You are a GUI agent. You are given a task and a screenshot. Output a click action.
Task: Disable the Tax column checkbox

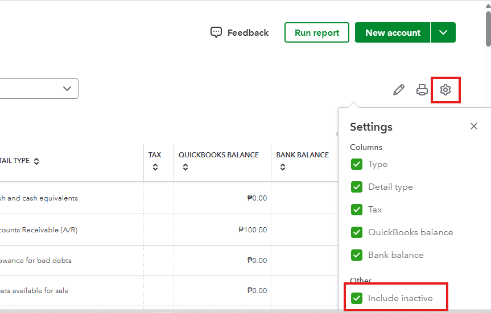pos(357,210)
